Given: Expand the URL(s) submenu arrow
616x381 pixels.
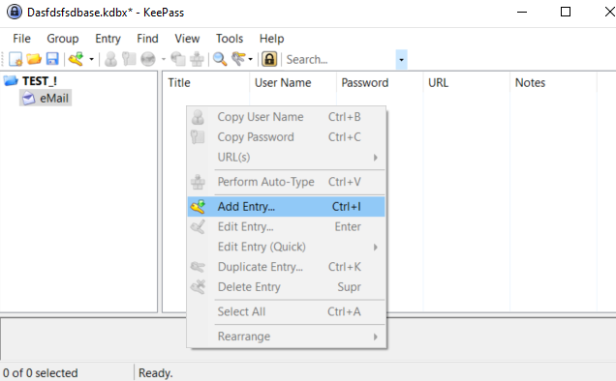Looking at the screenshot, I should 375,158.
